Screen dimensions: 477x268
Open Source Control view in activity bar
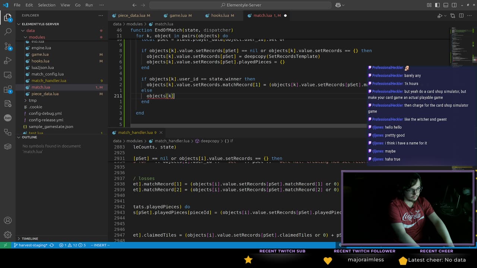pos(8,46)
